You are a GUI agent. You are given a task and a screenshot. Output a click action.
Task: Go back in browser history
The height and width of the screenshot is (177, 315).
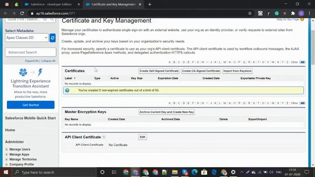tap(5, 13)
